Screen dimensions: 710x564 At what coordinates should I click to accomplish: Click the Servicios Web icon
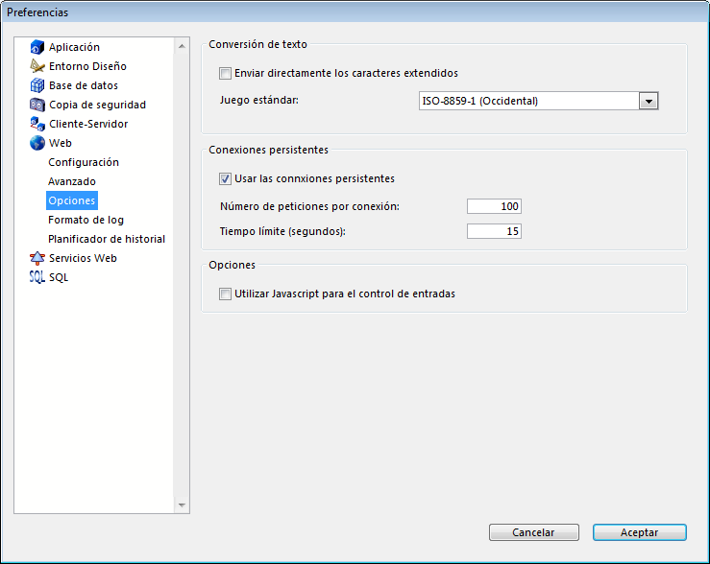[37, 258]
